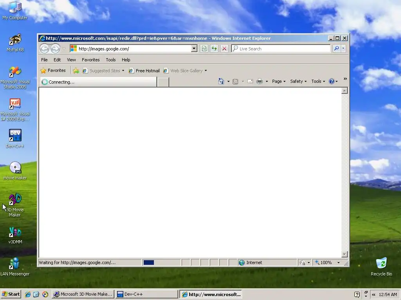The image size is (401, 300).
Task: Click the page loading progress bar
Action: coord(161,262)
